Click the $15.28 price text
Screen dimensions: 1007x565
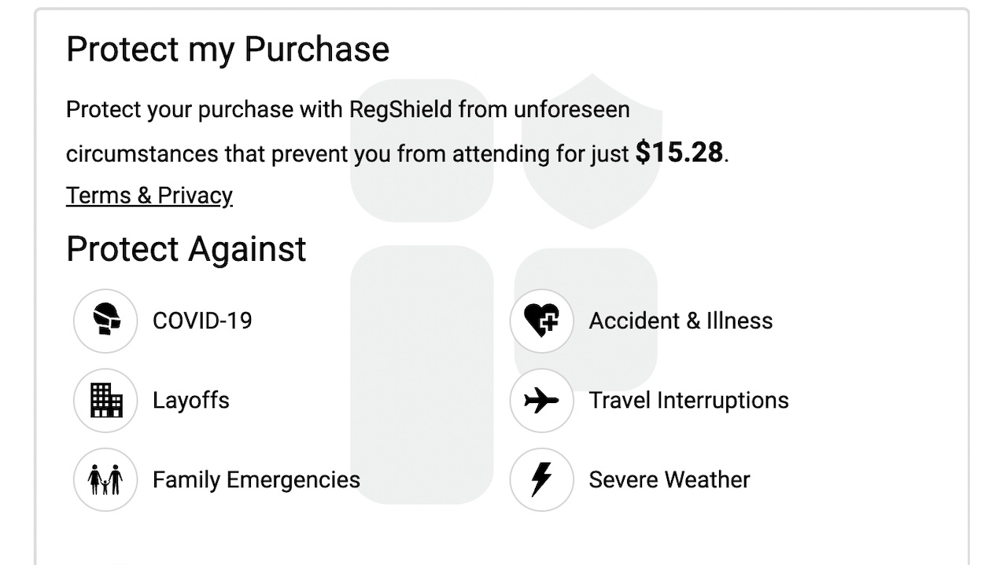[x=679, y=152]
